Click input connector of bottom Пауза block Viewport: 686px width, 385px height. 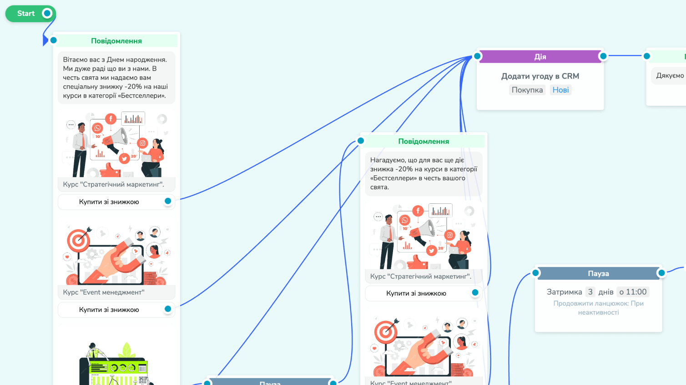coord(207,383)
